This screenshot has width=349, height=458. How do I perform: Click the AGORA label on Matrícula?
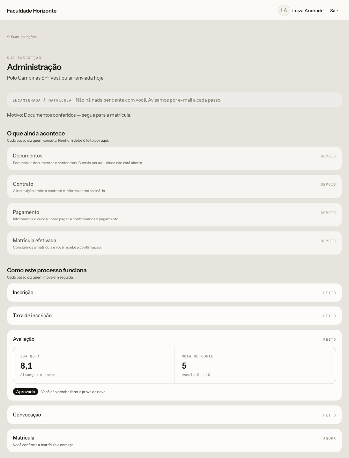329,438
